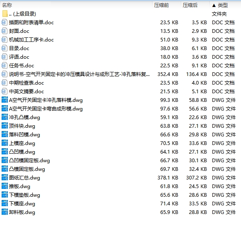Select the file name 机械加工工序卡.doc
The width and height of the screenshot is (241, 230).
(31, 40)
